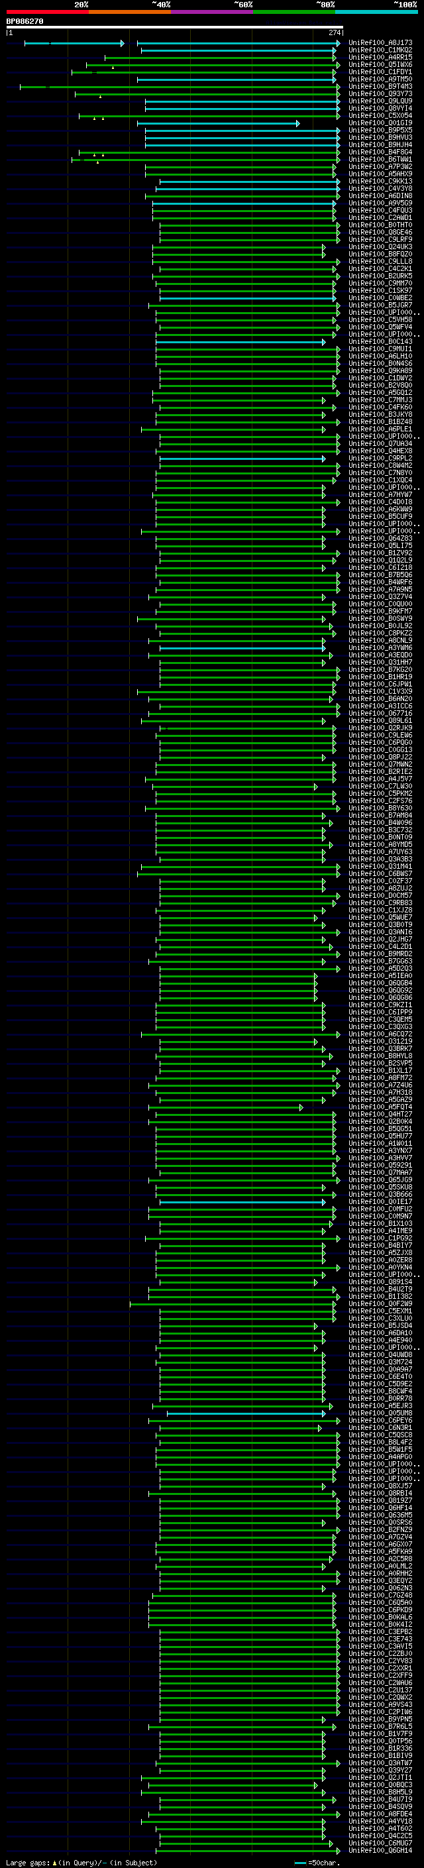Open hit UniRef100_A8J173
Screen dimensions: 424x1868
click(x=380, y=43)
